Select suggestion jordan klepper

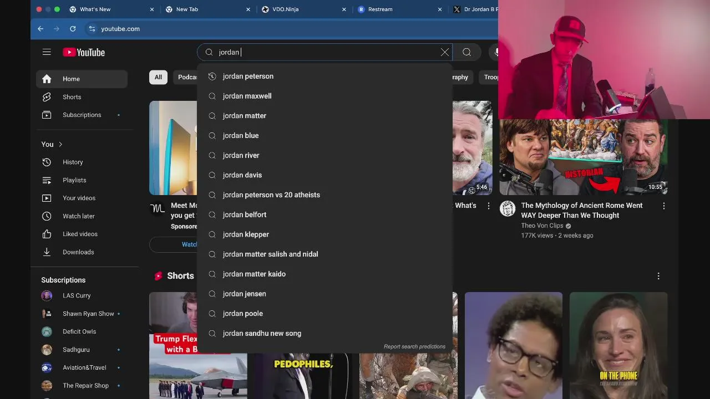tap(324, 234)
